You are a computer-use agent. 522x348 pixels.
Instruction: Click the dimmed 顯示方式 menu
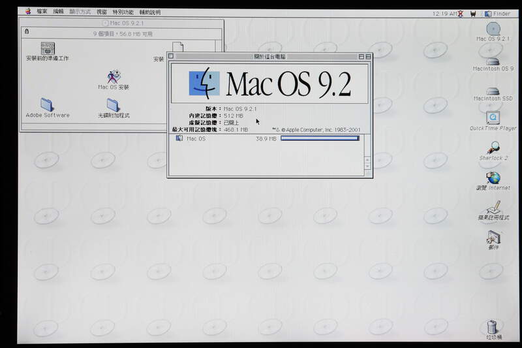tap(80, 12)
